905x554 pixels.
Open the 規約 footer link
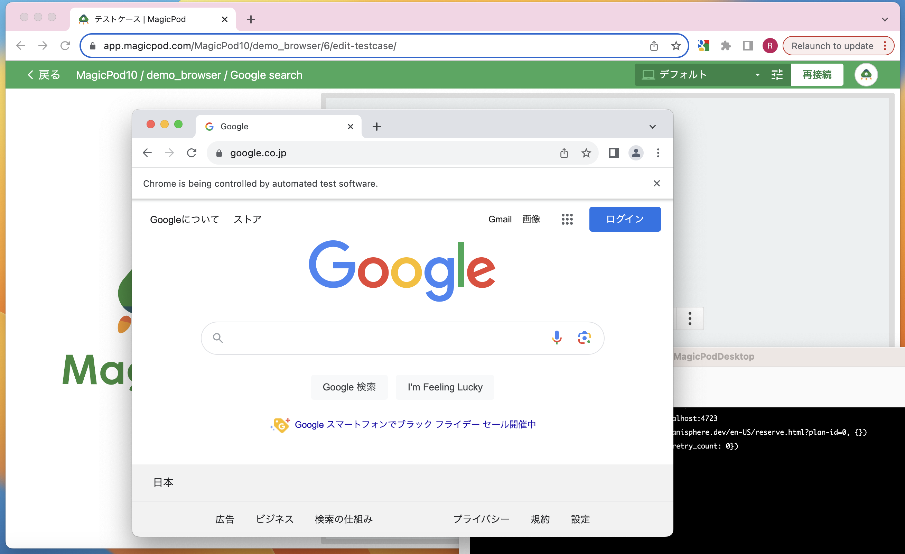click(x=540, y=519)
